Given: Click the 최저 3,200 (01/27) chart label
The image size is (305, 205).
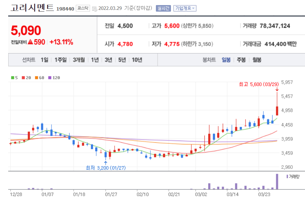Looking at the screenshot, I should point(106,168).
